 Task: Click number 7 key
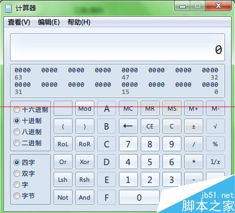coord(128,144)
